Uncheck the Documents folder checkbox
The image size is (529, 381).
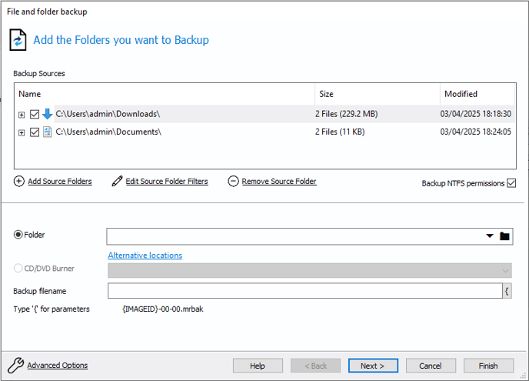click(35, 132)
